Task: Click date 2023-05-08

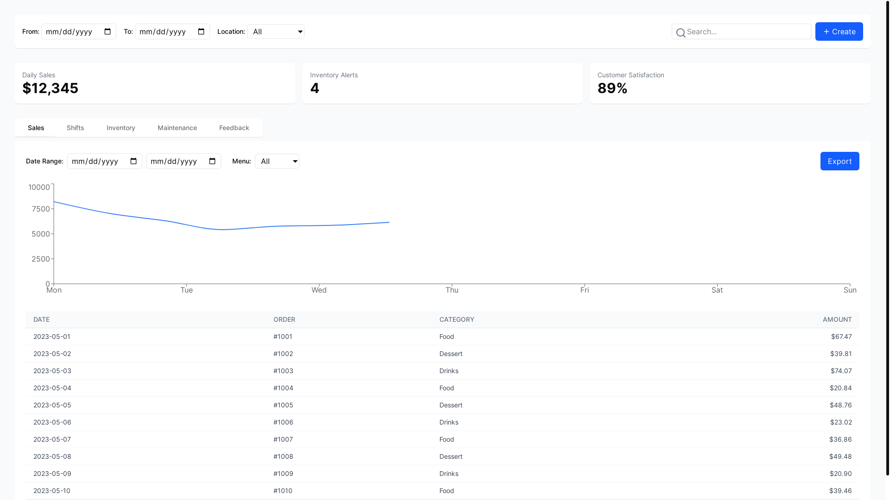Action: click(x=52, y=456)
